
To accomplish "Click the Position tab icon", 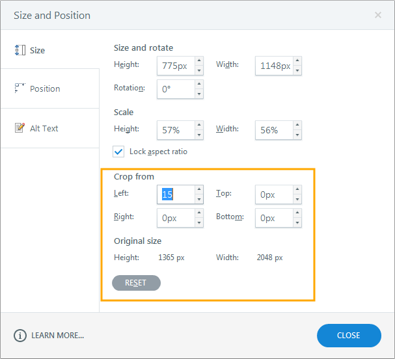I will click(20, 88).
